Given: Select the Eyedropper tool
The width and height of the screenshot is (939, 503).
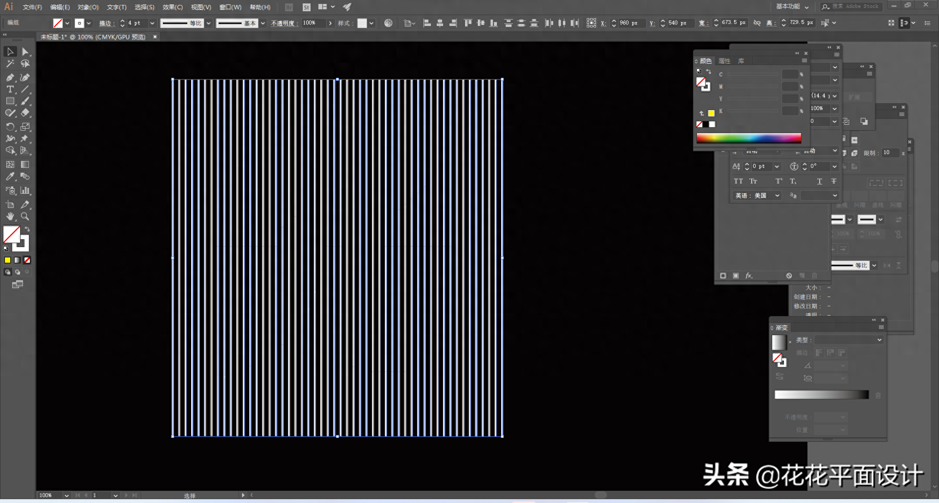Looking at the screenshot, I should pyautogui.click(x=10, y=177).
